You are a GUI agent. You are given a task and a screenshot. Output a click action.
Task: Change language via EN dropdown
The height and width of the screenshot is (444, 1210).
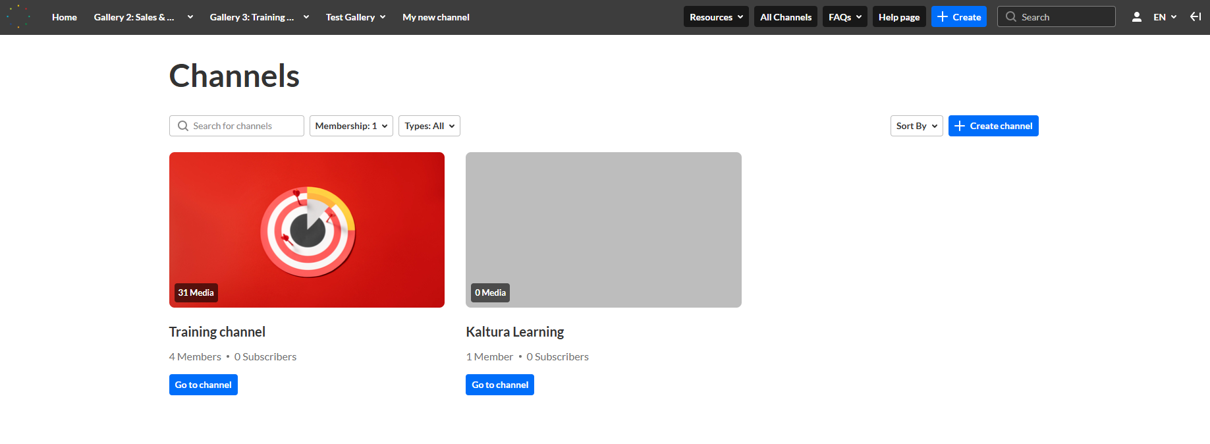pos(1165,17)
